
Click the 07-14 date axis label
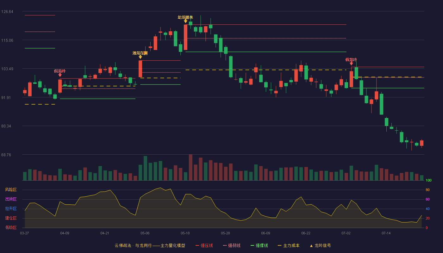pyautogui.click(x=386, y=233)
